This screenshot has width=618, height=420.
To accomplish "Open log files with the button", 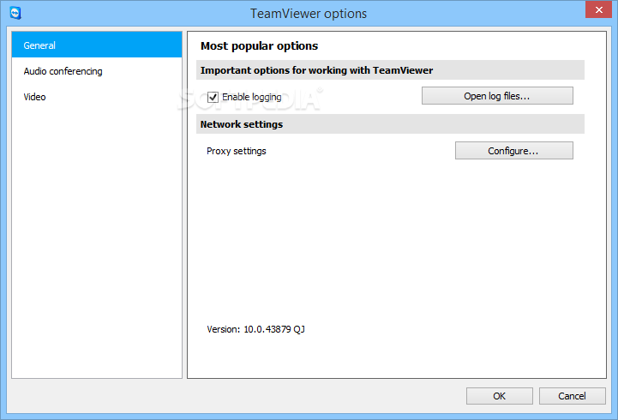I will [x=497, y=96].
